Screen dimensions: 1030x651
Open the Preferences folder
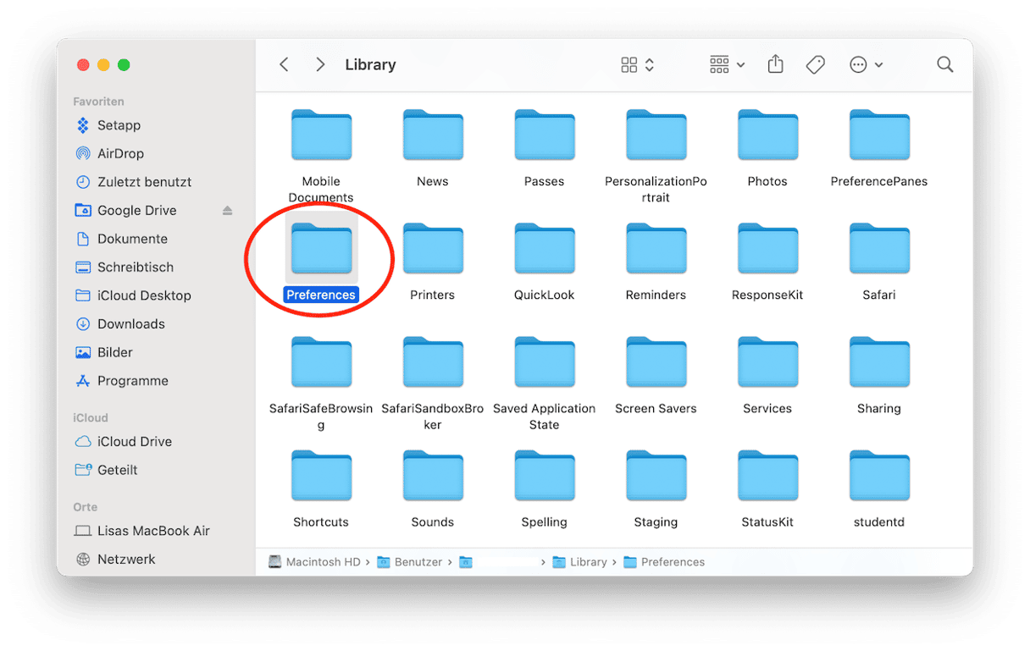pos(321,251)
